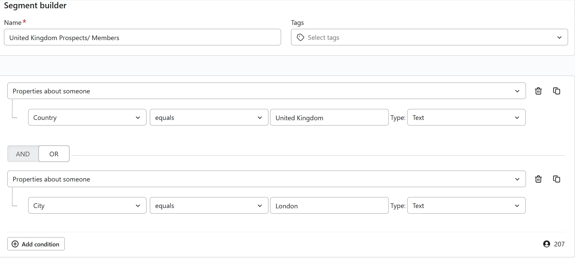575x258 pixels.
Task: Delete the Country condition with trash icon
Action: pyautogui.click(x=538, y=91)
